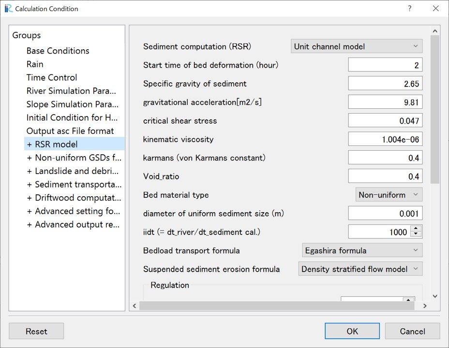Confirm with the OK button

tap(352, 331)
